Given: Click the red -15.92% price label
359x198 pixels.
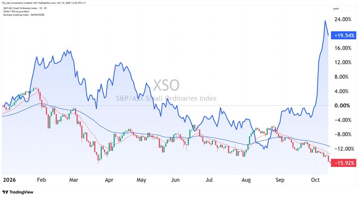Looking at the screenshot, I should tap(344, 163).
